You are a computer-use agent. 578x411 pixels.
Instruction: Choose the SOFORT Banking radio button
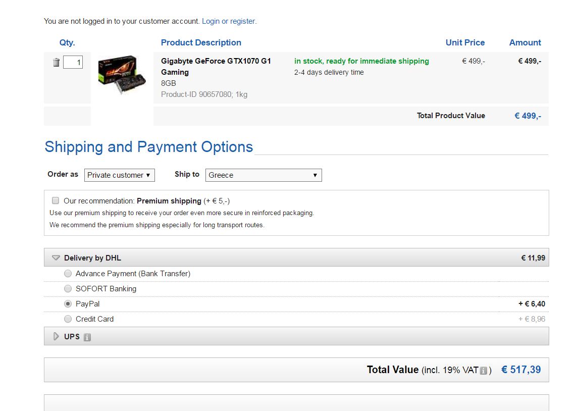tap(68, 289)
